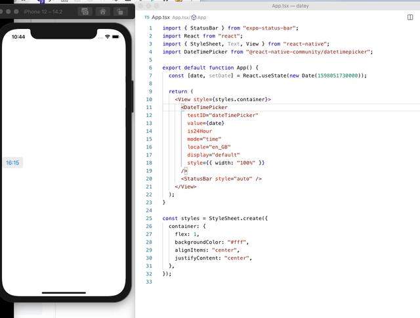
Task: Click the StatusBar style="auto" element
Action: pos(221,179)
